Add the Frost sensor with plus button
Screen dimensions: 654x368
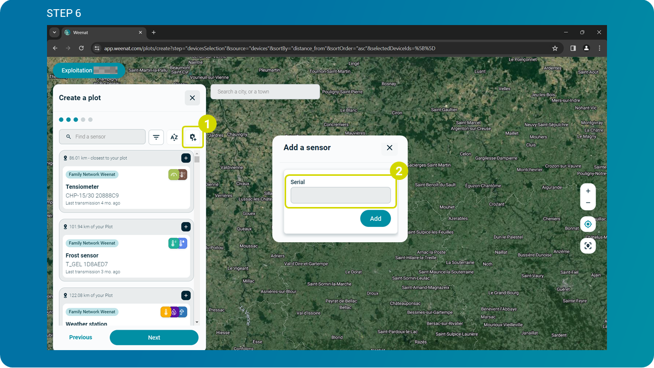tap(185, 226)
